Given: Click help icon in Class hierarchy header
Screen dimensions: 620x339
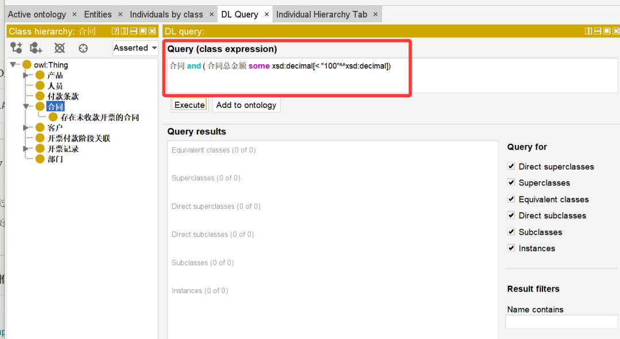Looking at the screenshot, I should pyautogui.click(x=115, y=31).
